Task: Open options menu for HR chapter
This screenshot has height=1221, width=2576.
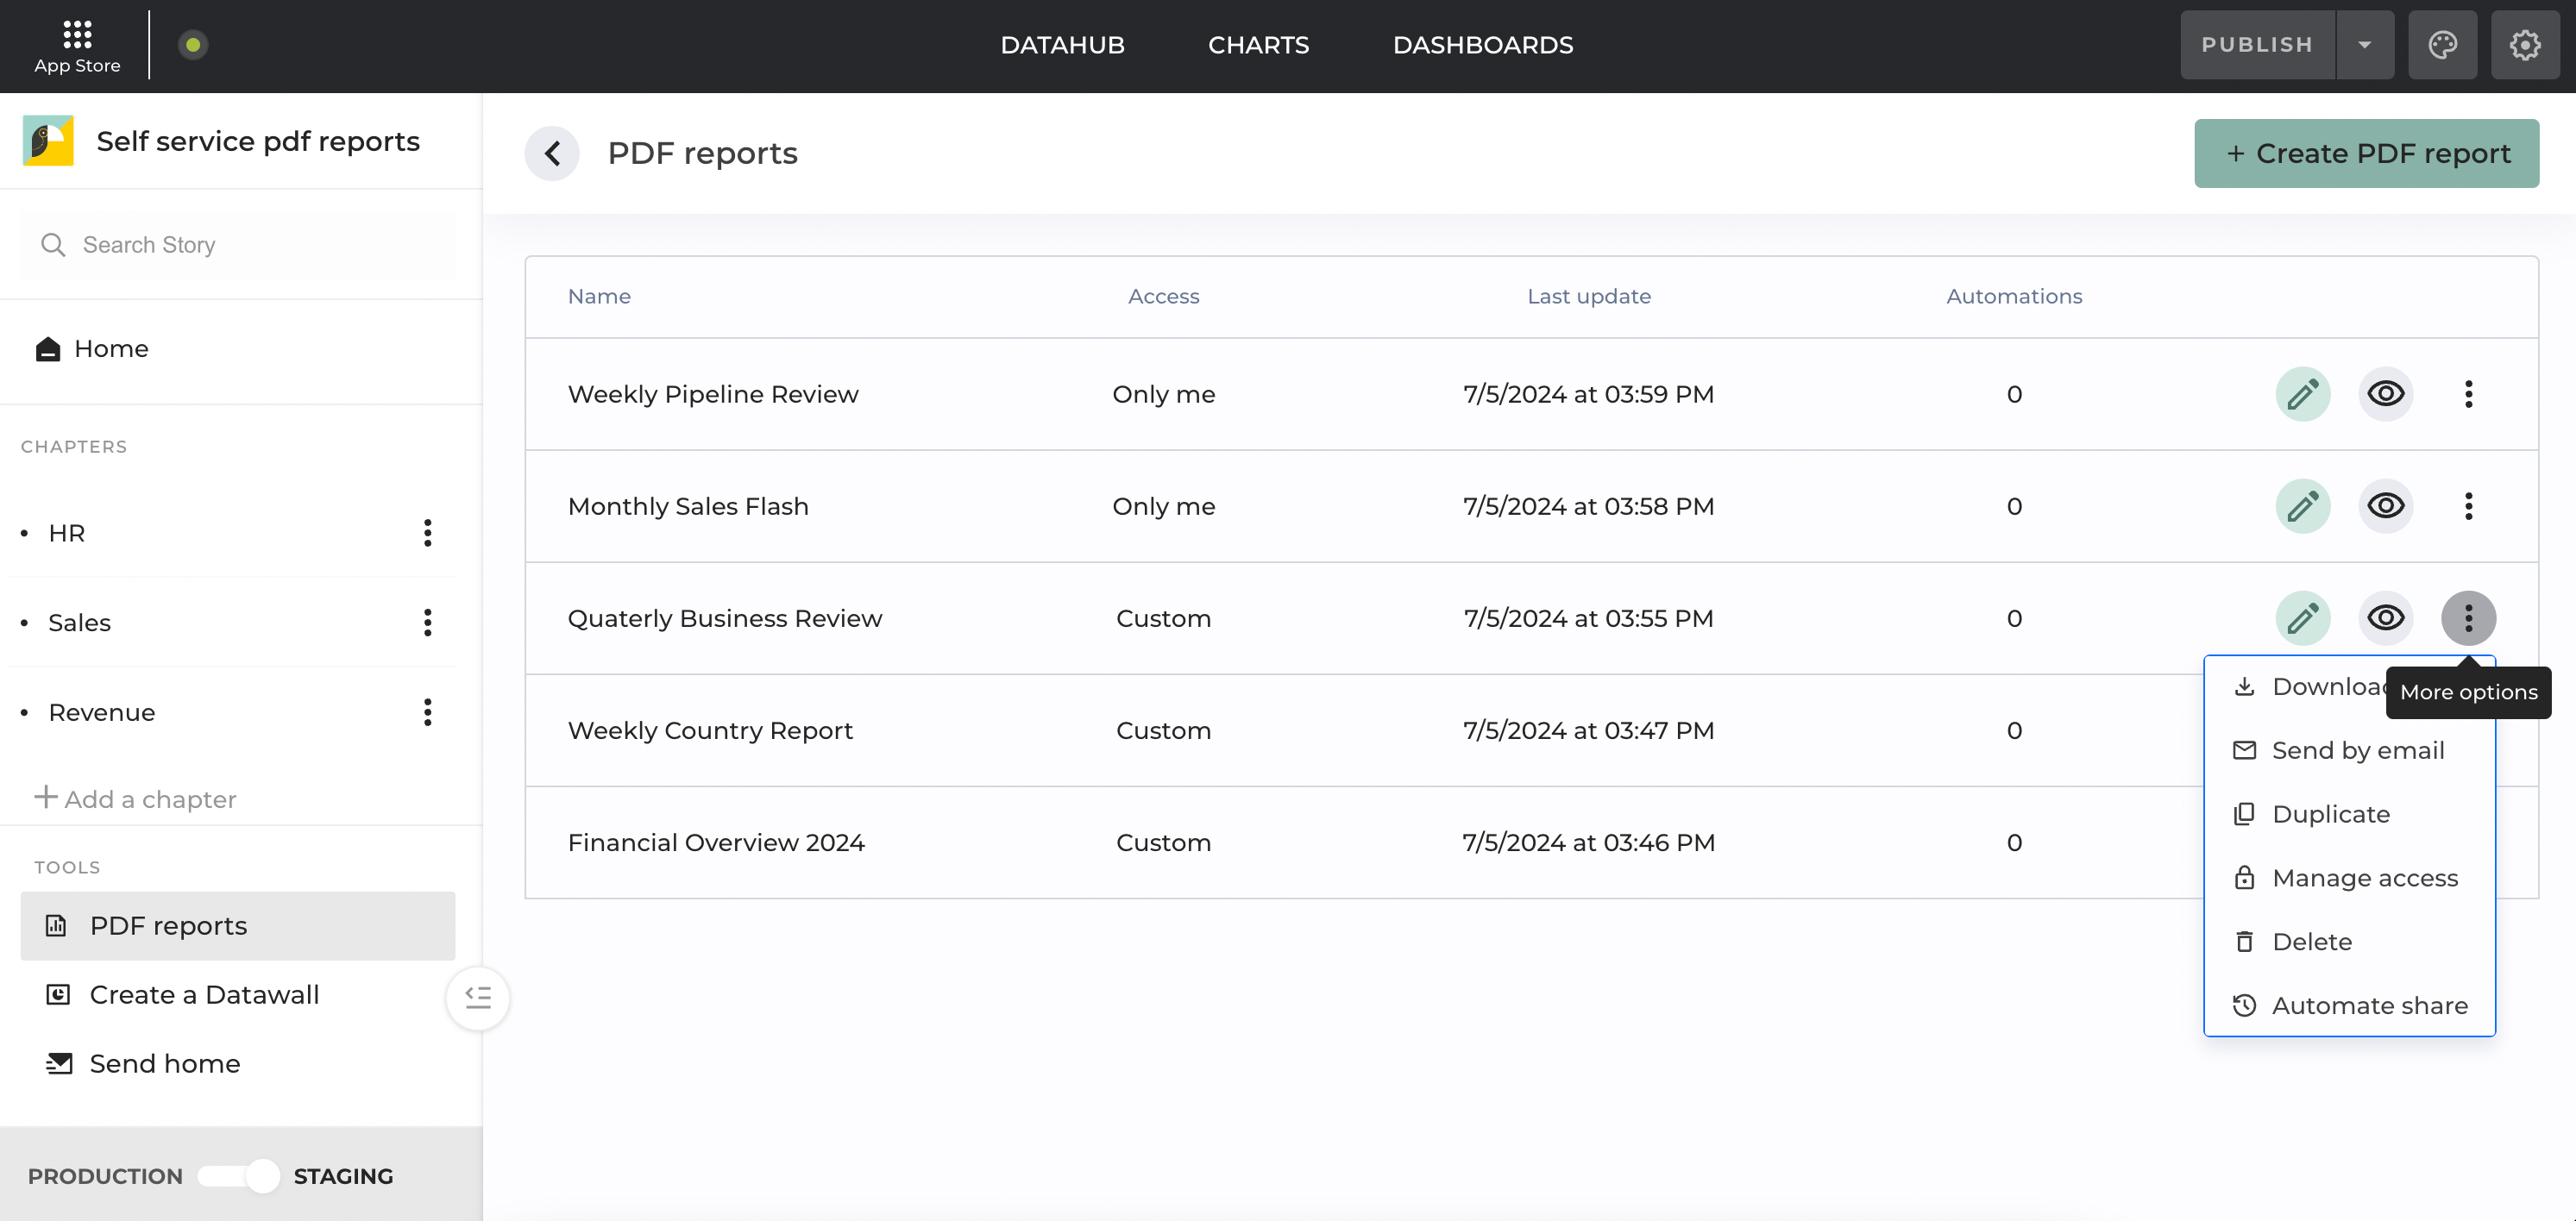Action: tap(427, 533)
